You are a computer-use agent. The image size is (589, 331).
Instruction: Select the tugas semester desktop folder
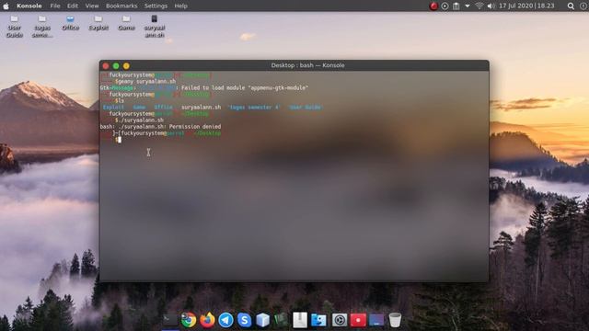[42, 27]
